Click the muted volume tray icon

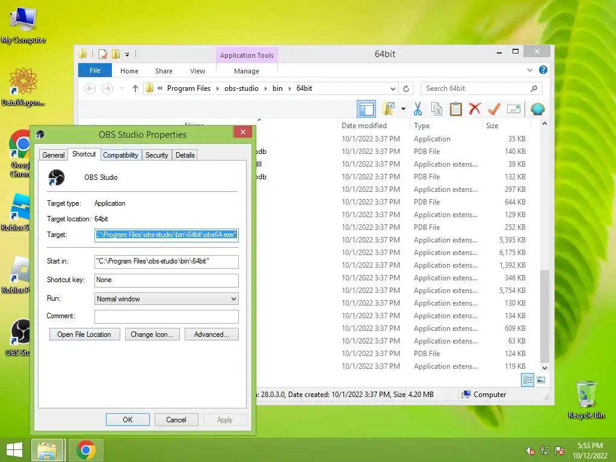[x=530, y=451]
